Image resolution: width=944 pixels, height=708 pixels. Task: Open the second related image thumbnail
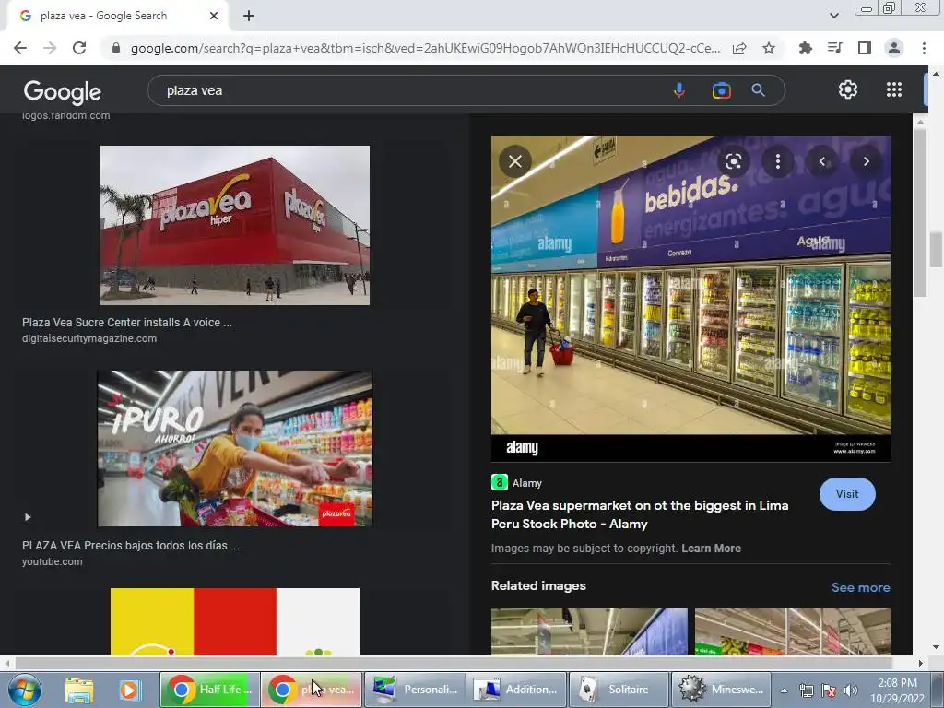792,631
